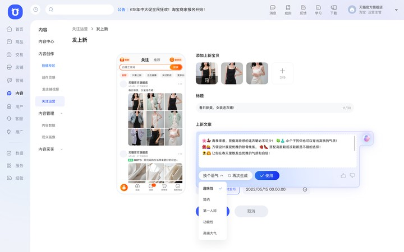The width and height of the screenshot is (404, 252).
Task: Open the clock history icon beside search
Action: 36,10
